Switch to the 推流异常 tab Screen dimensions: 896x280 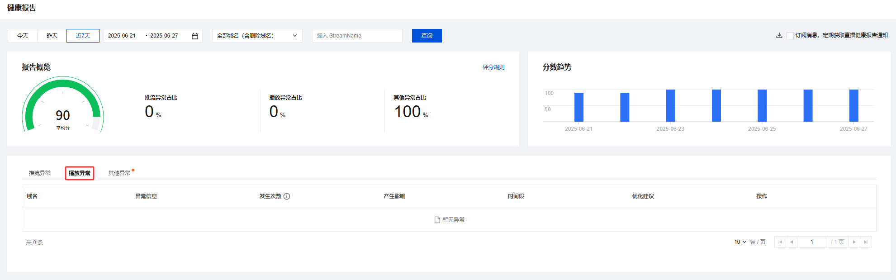(x=40, y=173)
